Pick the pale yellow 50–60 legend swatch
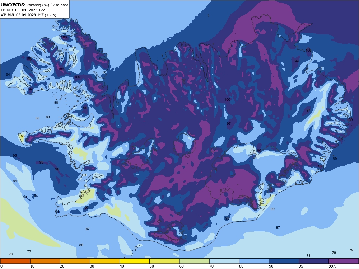The width and height of the screenshot is (359, 269). click(164, 261)
